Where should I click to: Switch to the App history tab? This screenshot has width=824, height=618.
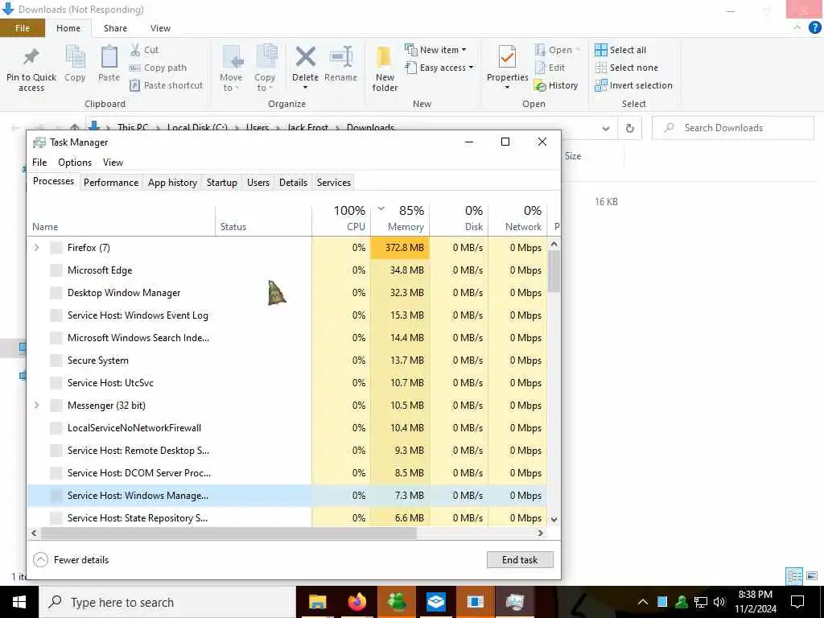pyautogui.click(x=172, y=183)
